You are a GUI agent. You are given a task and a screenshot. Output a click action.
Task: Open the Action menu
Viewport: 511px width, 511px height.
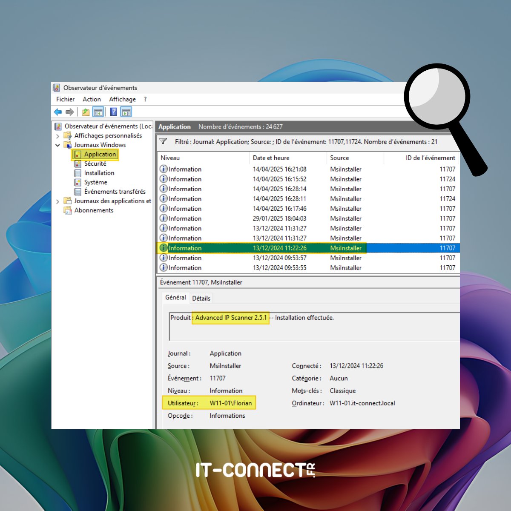coord(92,99)
